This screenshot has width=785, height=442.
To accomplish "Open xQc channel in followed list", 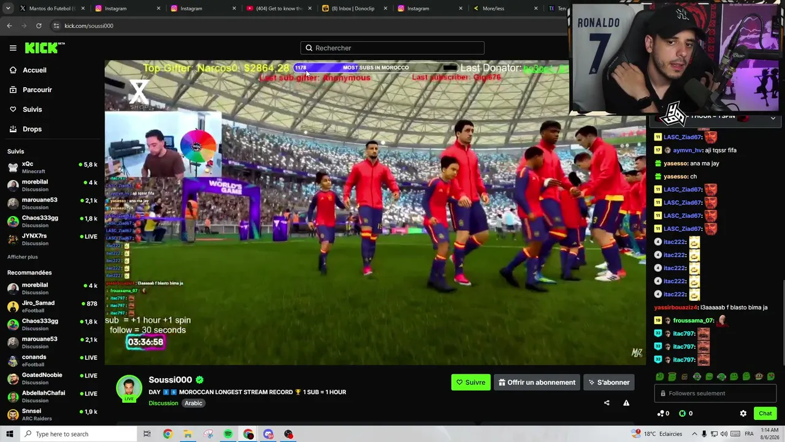I will [x=52, y=167].
